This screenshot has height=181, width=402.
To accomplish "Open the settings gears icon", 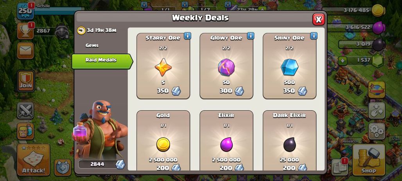I will (377, 131).
